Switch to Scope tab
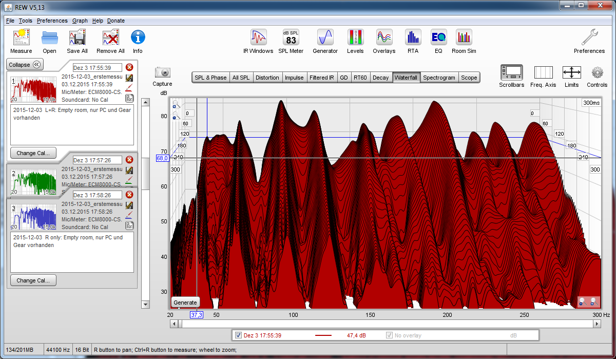This screenshot has width=616, height=359. pos(469,78)
